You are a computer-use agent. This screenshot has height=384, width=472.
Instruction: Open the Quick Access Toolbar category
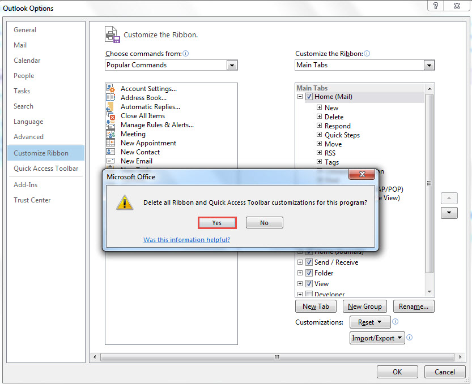(46, 169)
